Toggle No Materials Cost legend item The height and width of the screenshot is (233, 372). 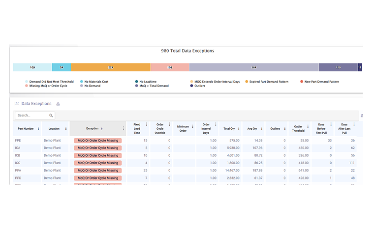point(96,82)
